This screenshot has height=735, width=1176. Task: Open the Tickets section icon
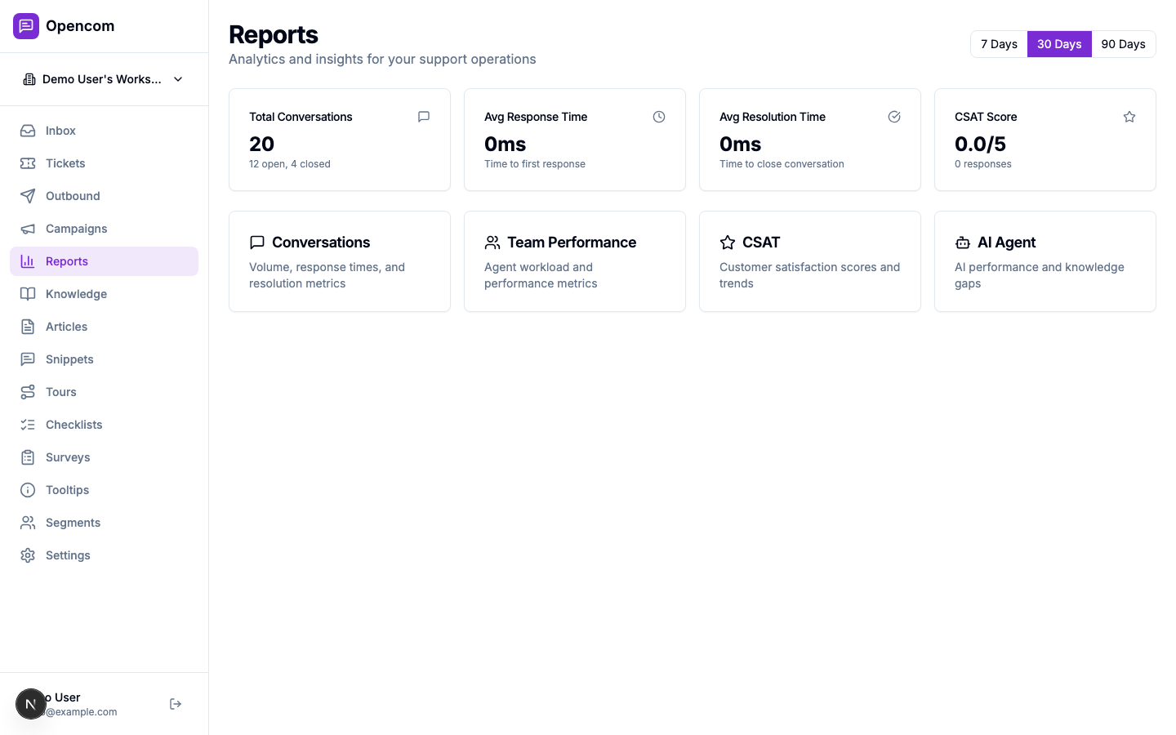28,163
